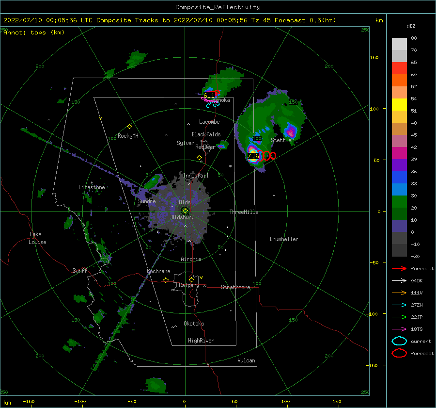436x408 pixels.
Task: Click the lightest gray swatch at 80
Action: tap(399, 44)
